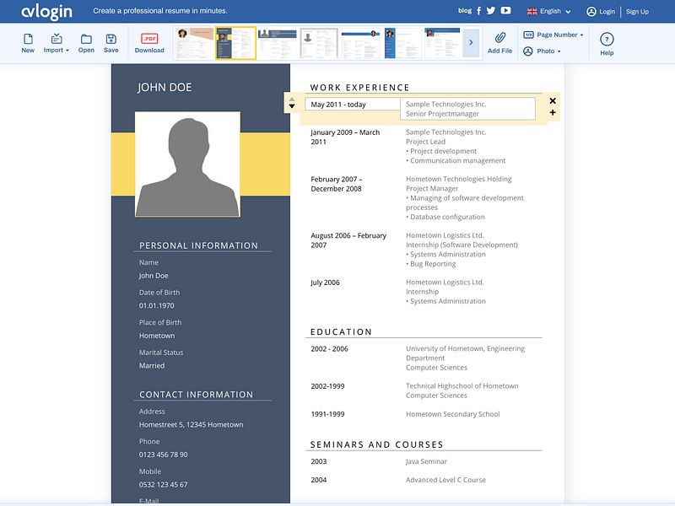Click address 'Homestreet 5, 12345 Hometown'
675x506 pixels.
pyautogui.click(x=192, y=425)
